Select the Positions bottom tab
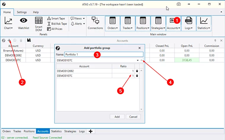The image size is (225, 140). 29,131
